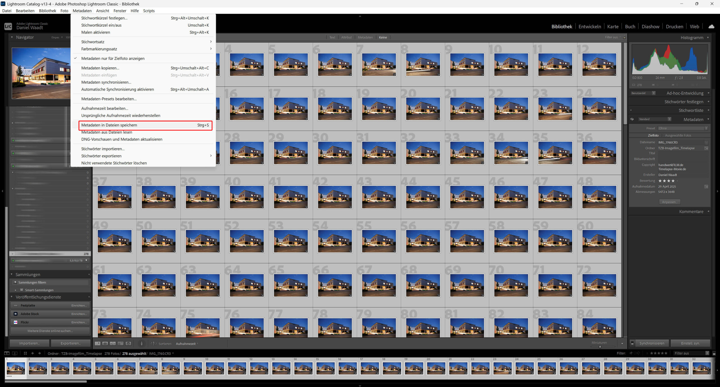Open the XY compare view
720x387 pixels.
click(113, 344)
